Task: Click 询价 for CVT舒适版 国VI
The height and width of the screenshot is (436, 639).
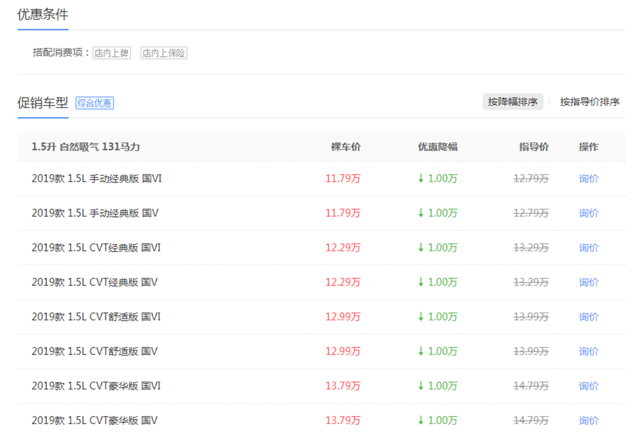Action: (588, 317)
